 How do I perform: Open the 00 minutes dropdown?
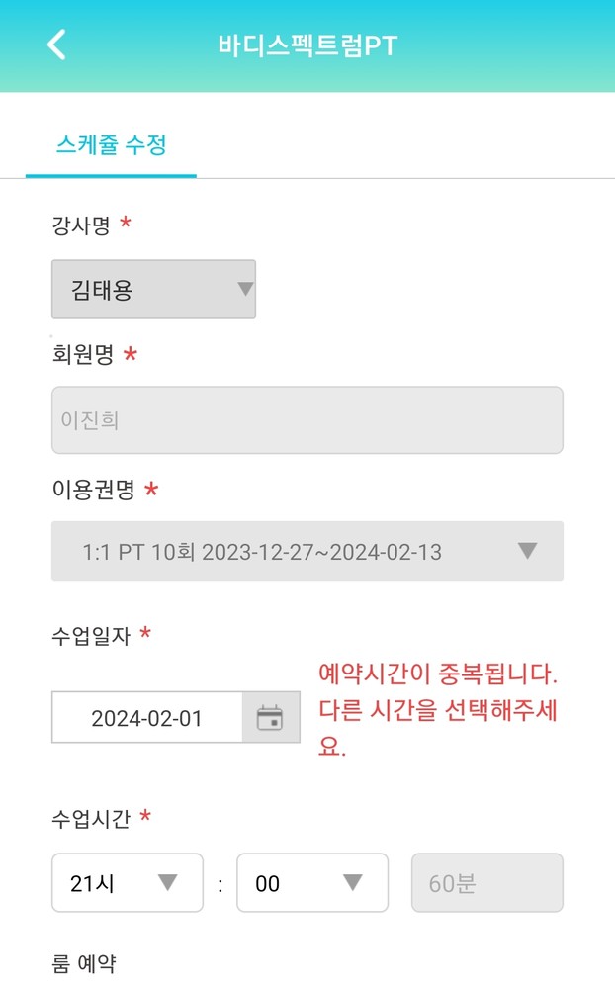pos(311,883)
